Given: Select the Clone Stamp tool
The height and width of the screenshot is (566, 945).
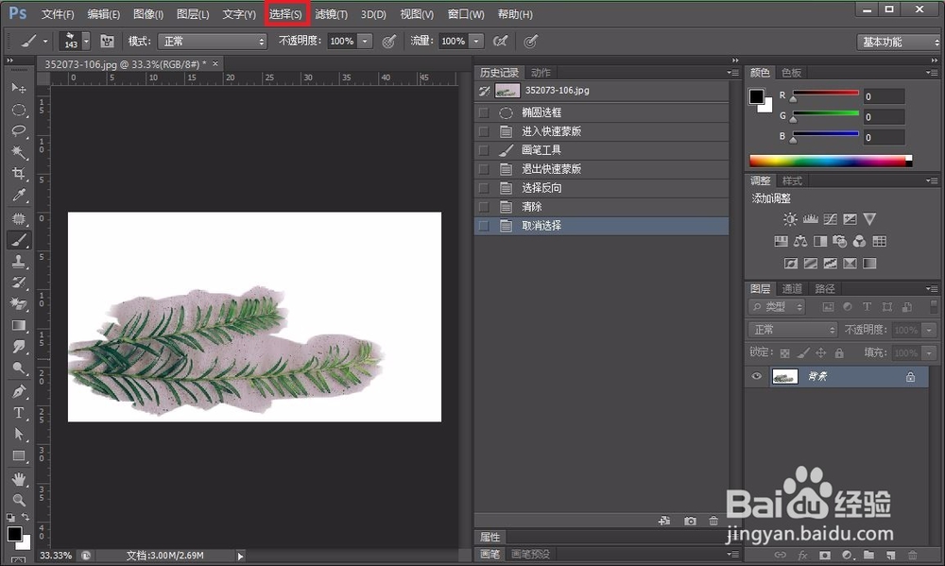Looking at the screenshot, I should (x=19, y=261).
